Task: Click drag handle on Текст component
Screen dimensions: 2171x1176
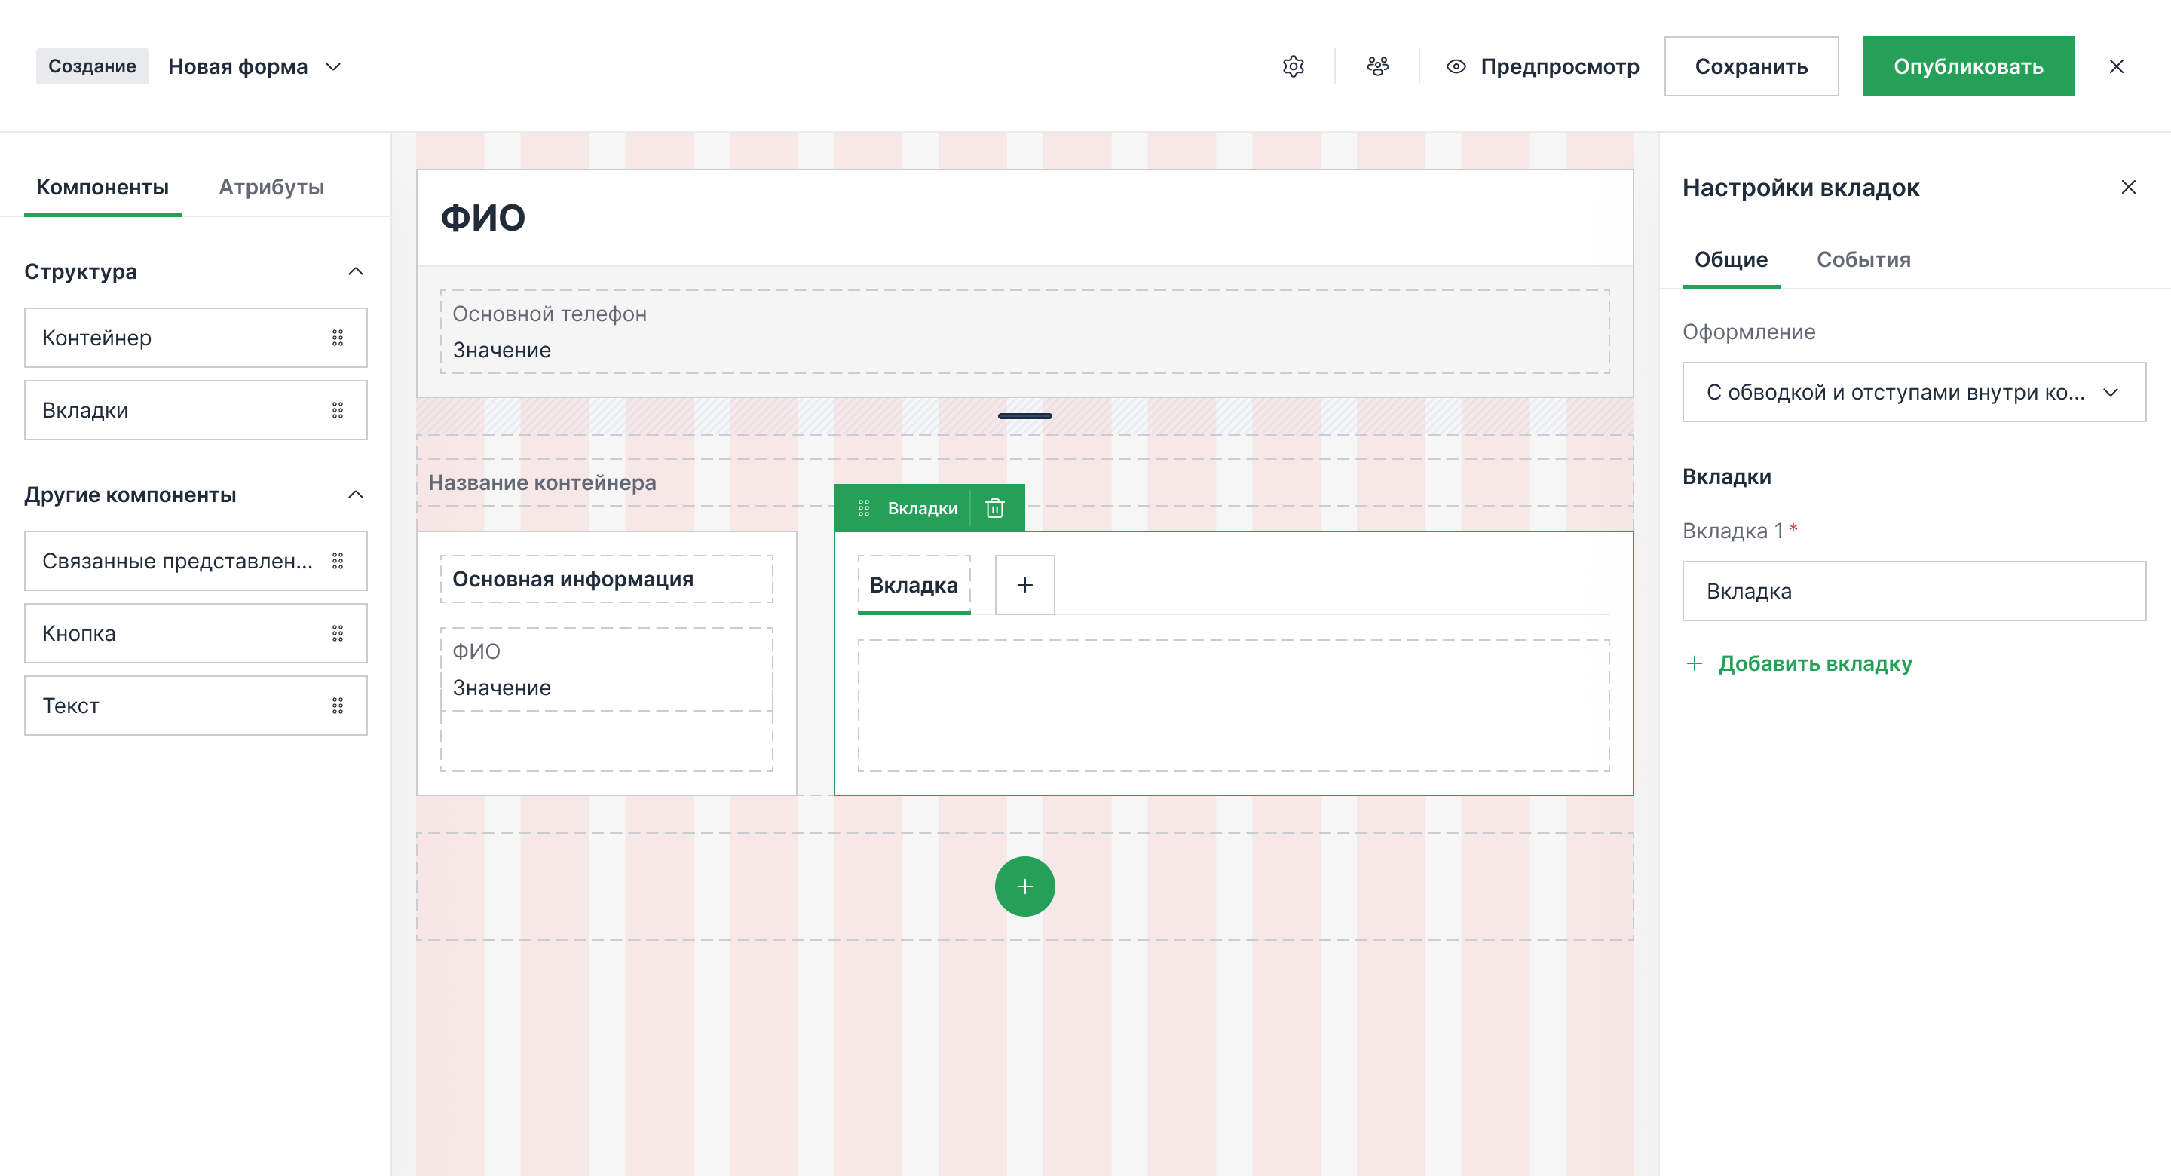Action: tap(337, 706)
